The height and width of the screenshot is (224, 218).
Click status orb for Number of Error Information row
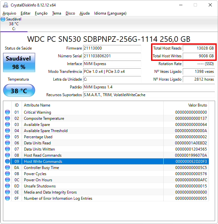coord(7,198)
